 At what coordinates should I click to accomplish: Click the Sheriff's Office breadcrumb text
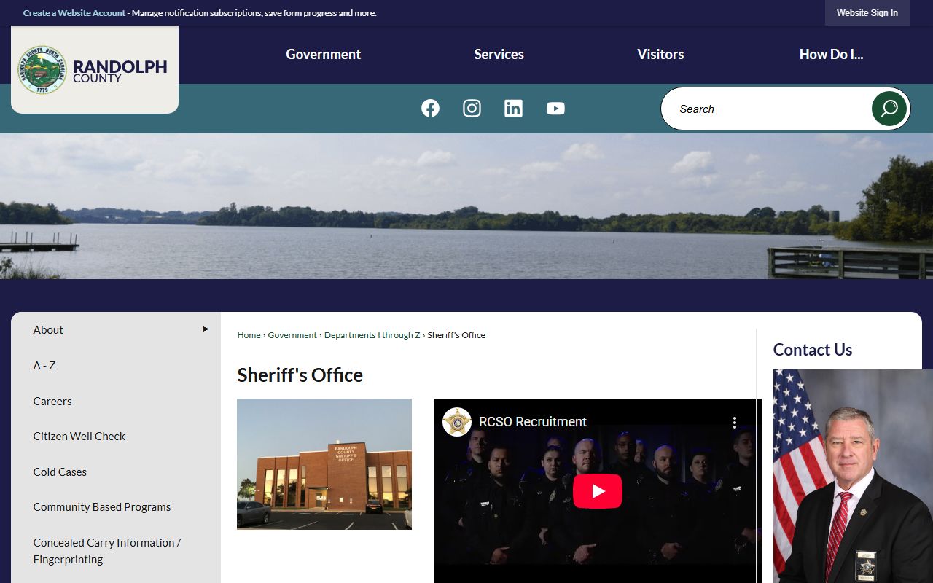(x=456, y=335)
